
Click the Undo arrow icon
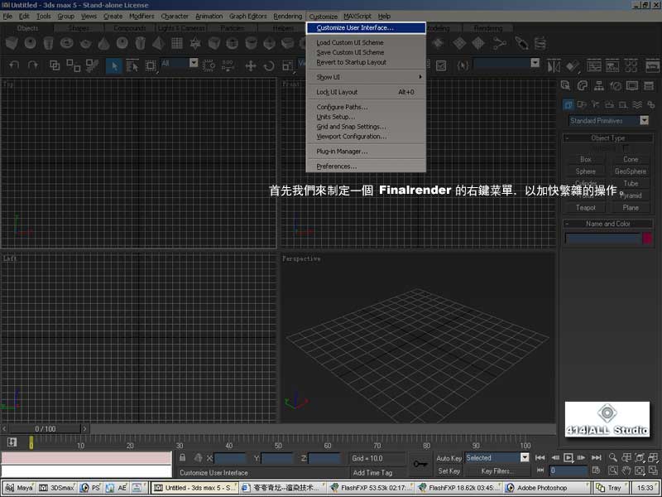14,65
